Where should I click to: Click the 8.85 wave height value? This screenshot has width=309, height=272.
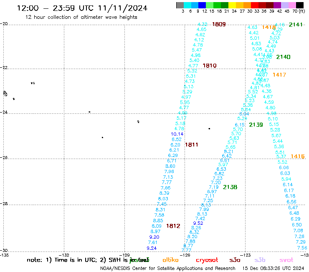pyautogui.click(x=158, y=221)
